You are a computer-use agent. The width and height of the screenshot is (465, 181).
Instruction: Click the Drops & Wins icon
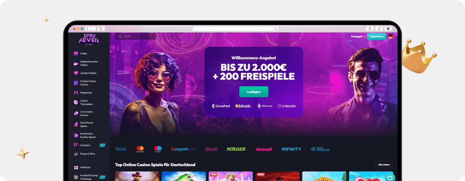pyautogui.click(x=76, y=154)
